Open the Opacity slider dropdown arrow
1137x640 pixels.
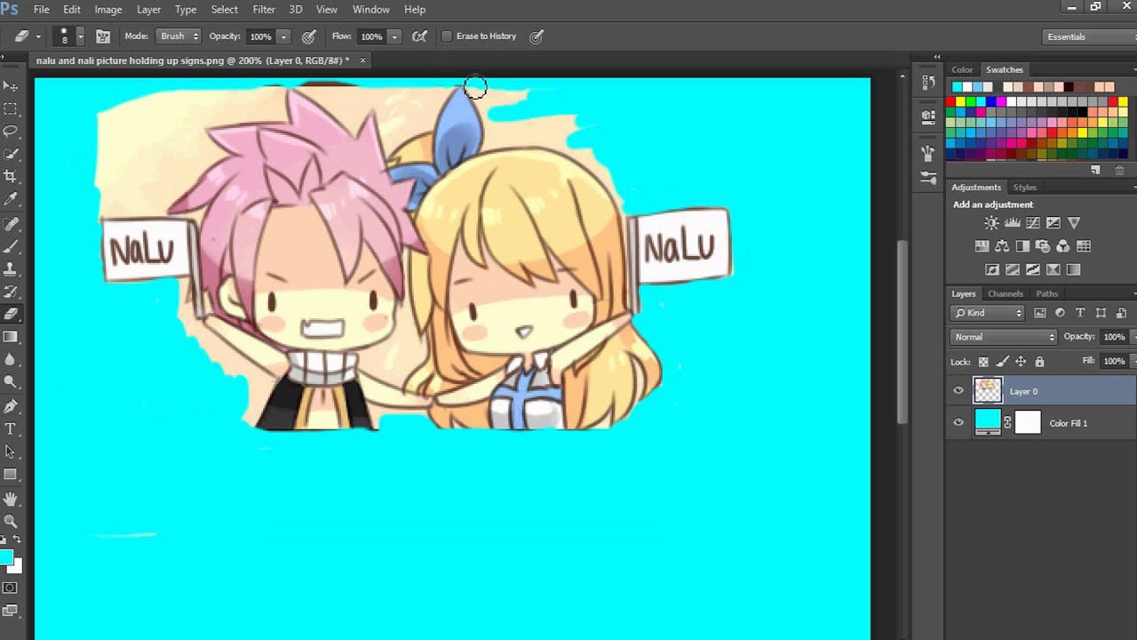(283, 36)
